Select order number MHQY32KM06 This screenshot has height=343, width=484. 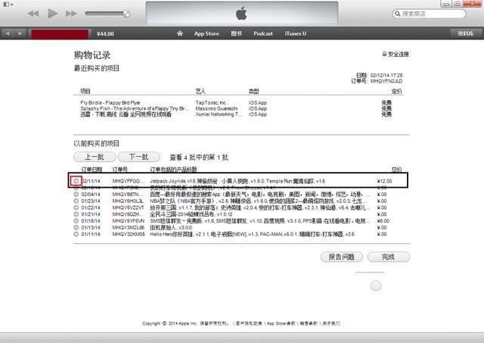128,234
